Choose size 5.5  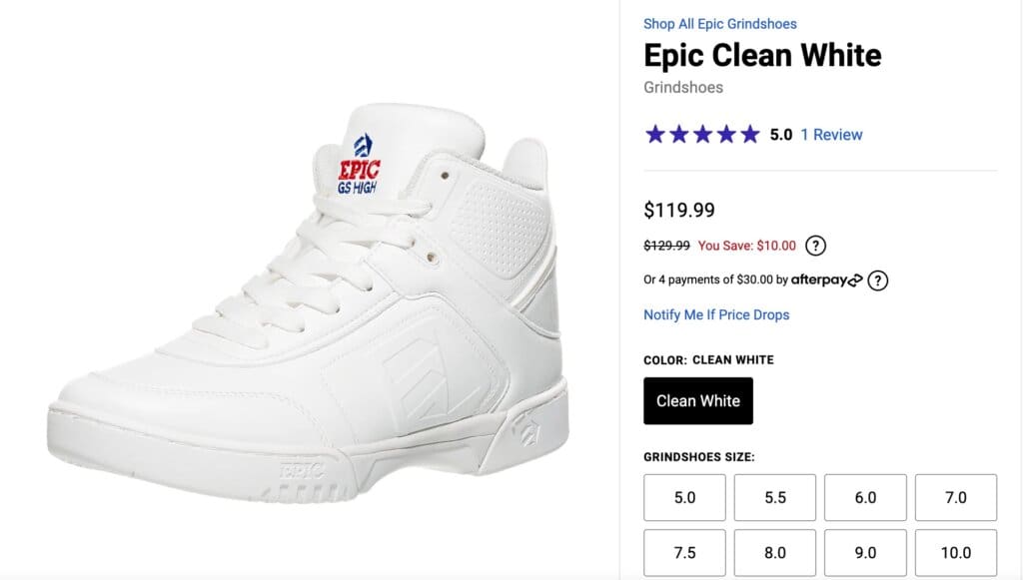coord(775,497)
